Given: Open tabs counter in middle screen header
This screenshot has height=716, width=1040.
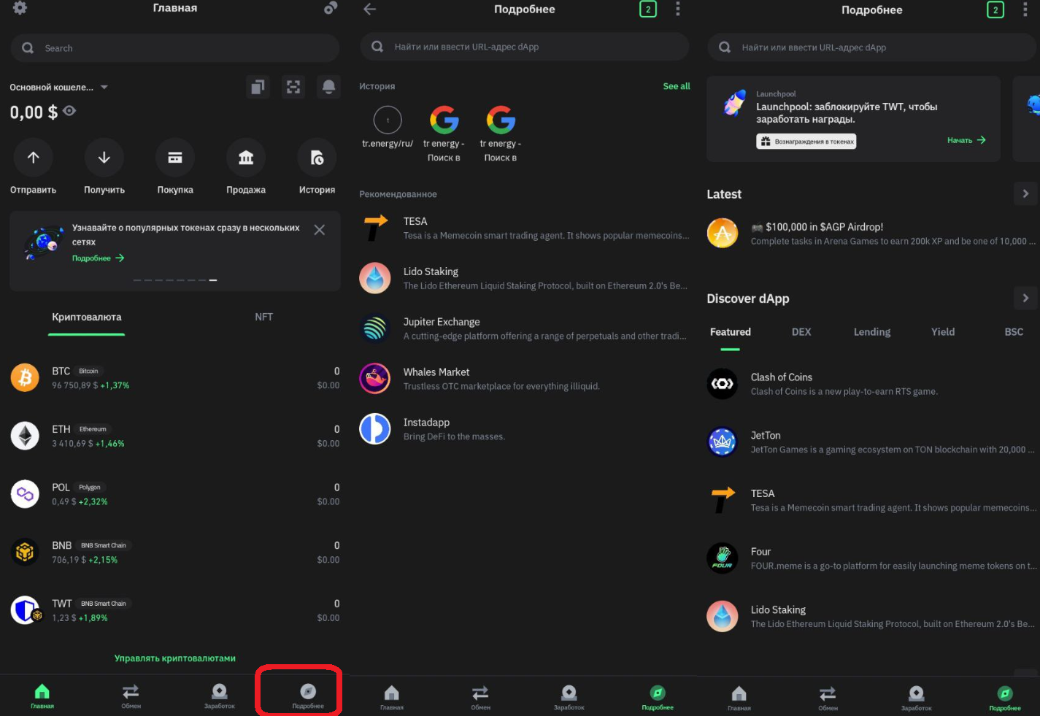Looking at the screenshot, I should (648, 9).
